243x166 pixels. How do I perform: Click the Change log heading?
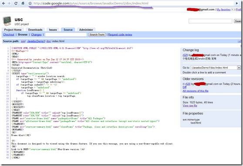[x=191, y=50]
